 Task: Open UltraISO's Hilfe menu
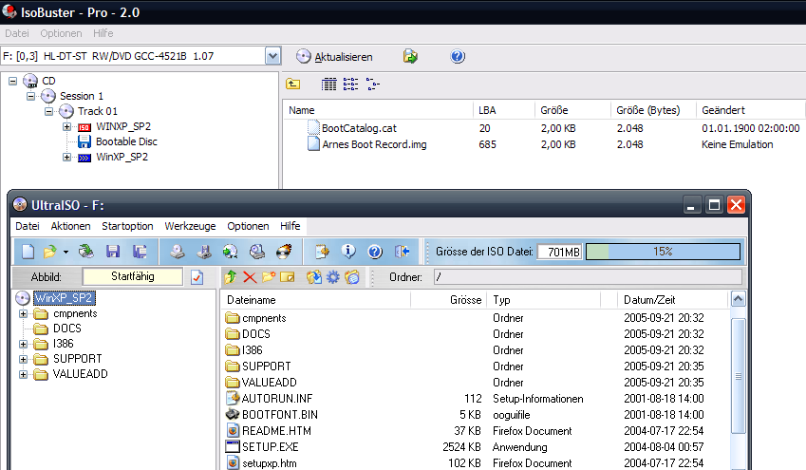point(290,226)
